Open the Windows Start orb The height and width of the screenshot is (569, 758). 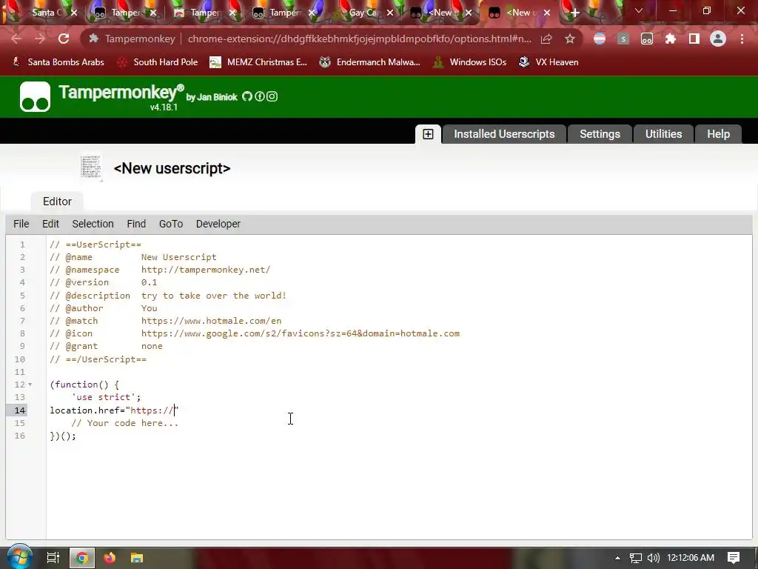tap(19, 557)
